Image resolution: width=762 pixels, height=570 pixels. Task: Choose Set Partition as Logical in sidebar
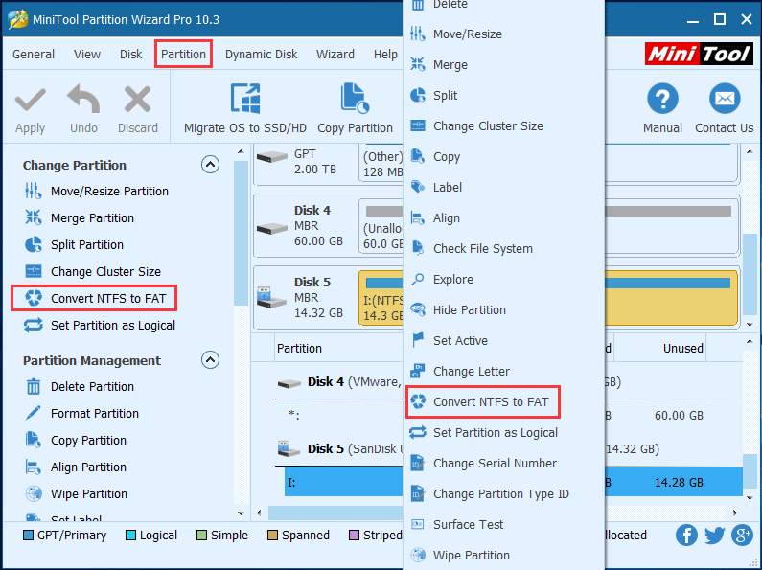point(100,326)
